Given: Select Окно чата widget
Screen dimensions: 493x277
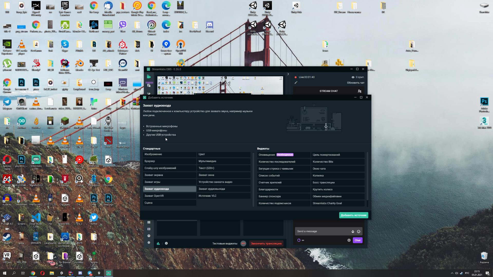Looking at the screenshot, I should coord(338,169).
